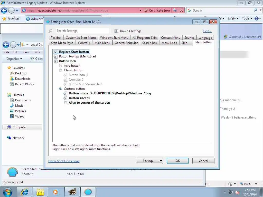Image resolution: width=263 pixels, height=197 pixels.
Task: Open the Explorer Organize dropdown
Action: pyautogui.click(x=14, y=59)
